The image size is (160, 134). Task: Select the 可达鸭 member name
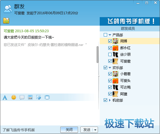pyautogui.click(x=125, y=87)
